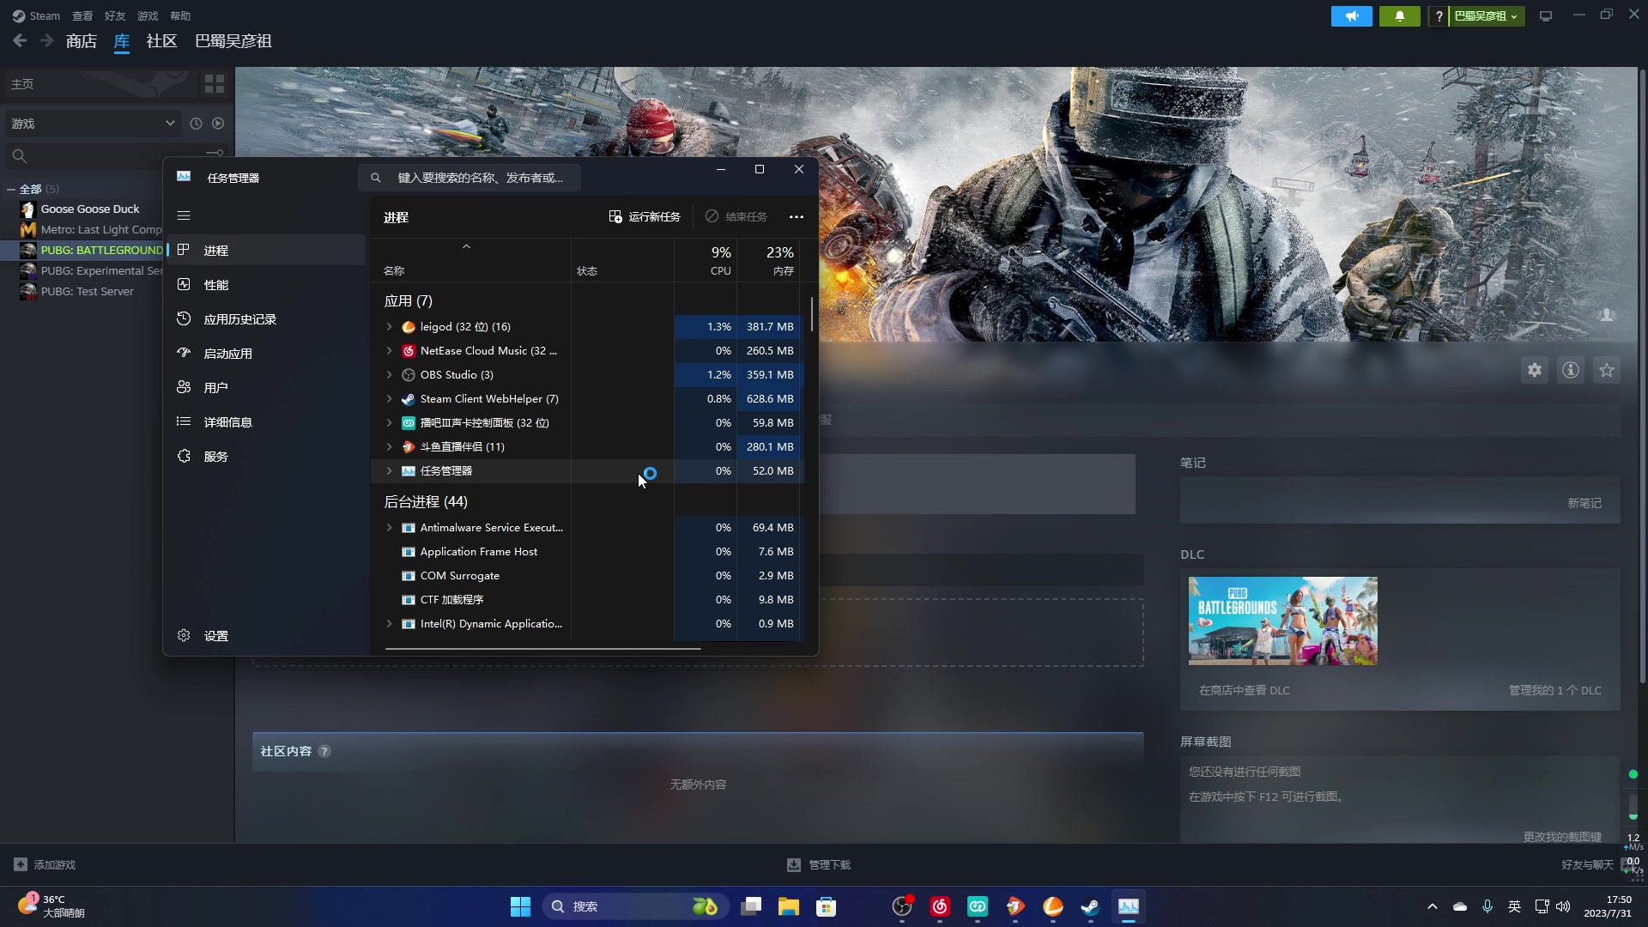1648x927 pixels.
Task: Open Steam 好友 menu
Action: coord(115,15)
